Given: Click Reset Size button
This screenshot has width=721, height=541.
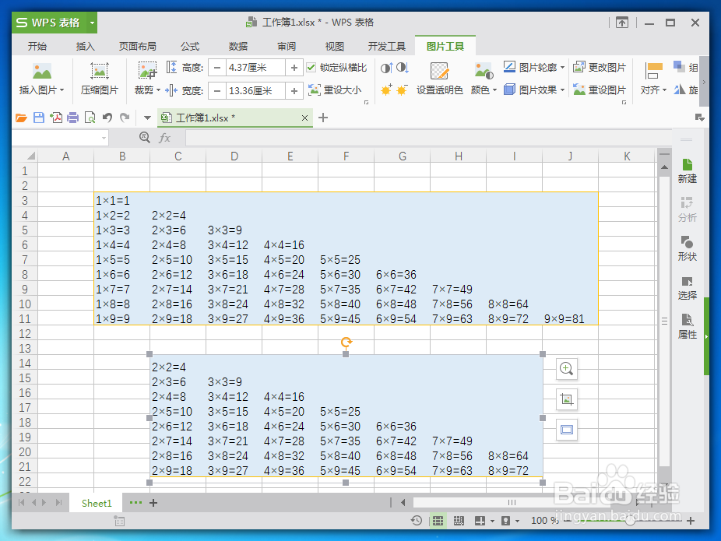Looking at the screenshot, I should tap(335, 90).
